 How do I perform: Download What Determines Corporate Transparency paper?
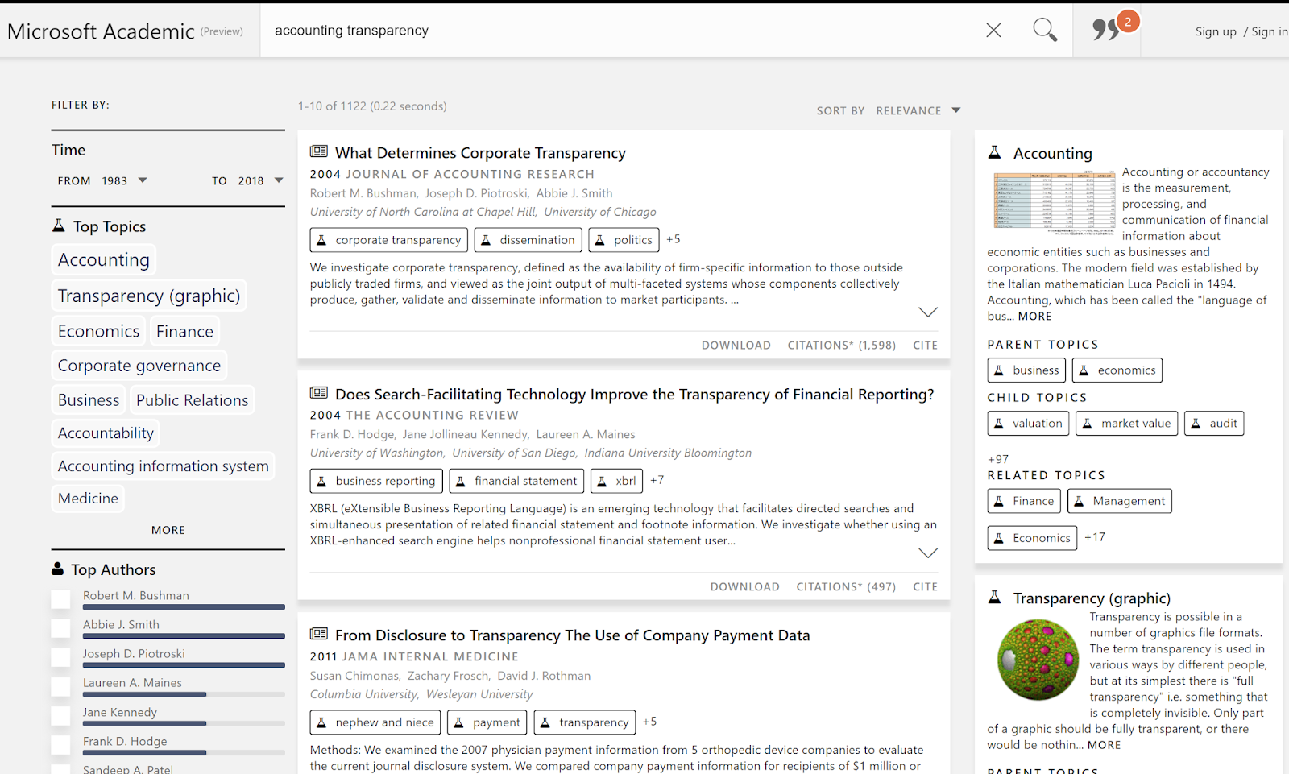[736, 346]
